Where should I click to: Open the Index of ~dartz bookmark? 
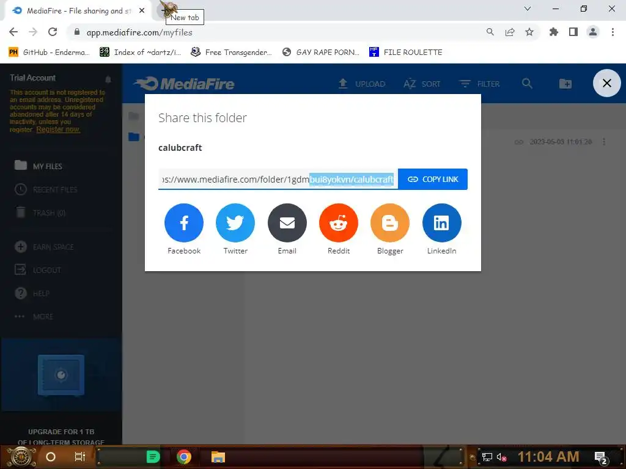(140, 53)
